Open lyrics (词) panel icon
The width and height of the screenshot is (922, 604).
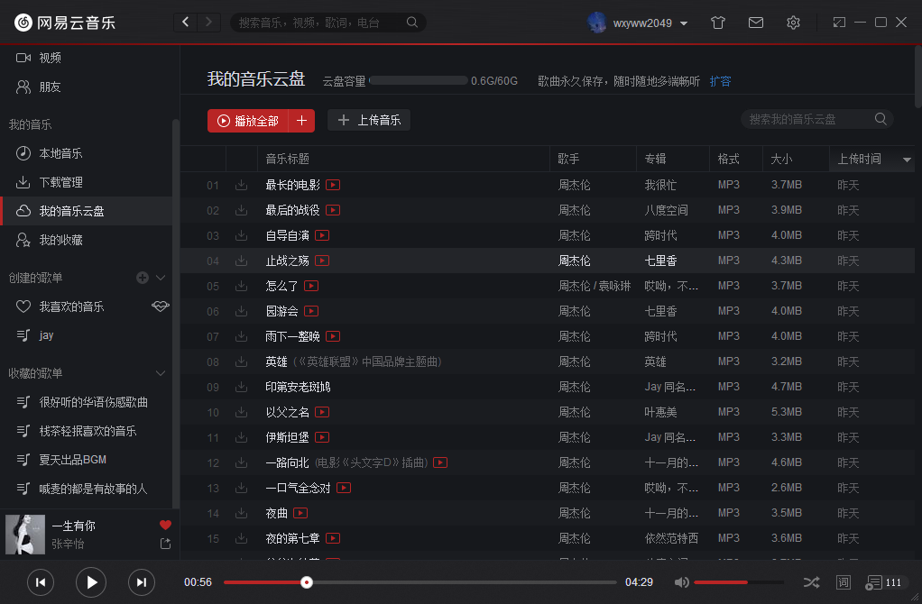point(843,582)
